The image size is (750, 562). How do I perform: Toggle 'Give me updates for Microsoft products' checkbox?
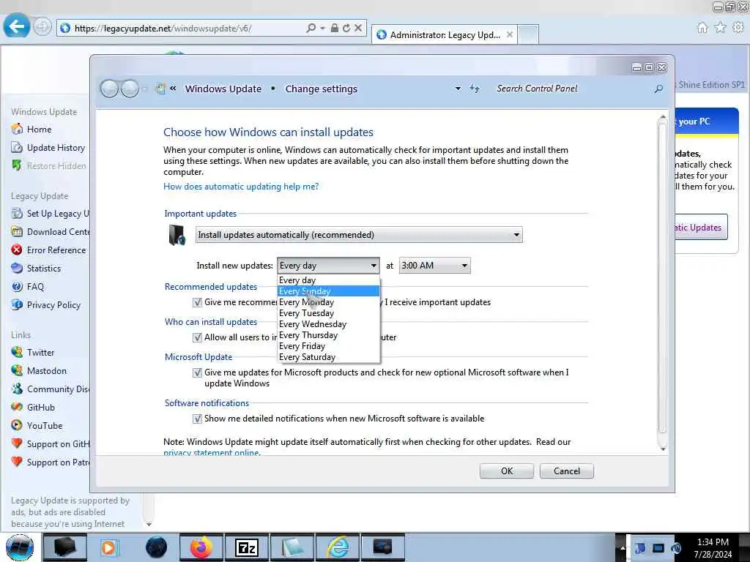[197, 372]
